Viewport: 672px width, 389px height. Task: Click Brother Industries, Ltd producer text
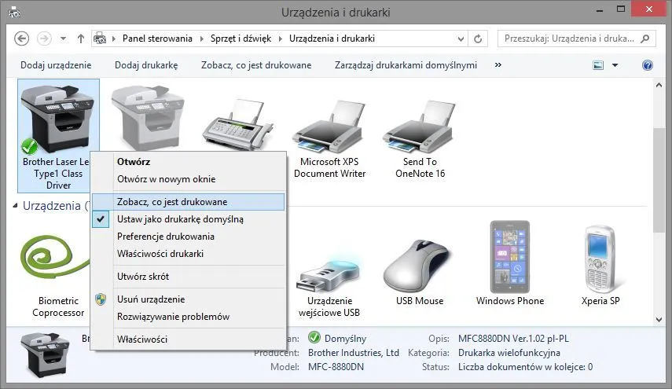point(354,353)
